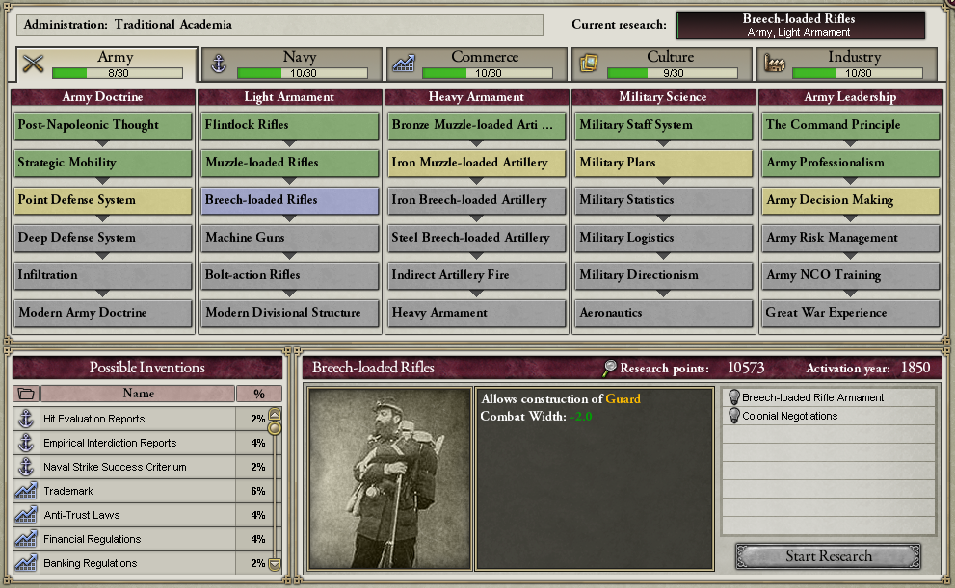Click the soldier portrait thumbnail
955x588 pixels.
click(x=389, y=478)
